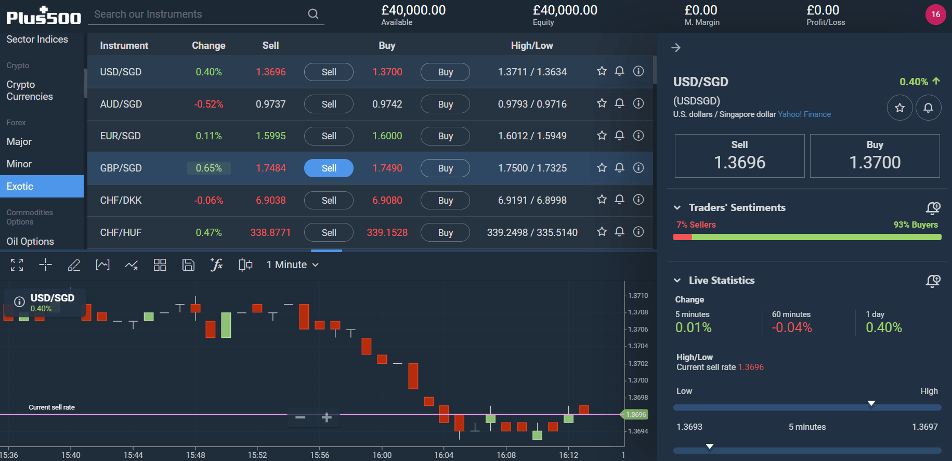Click the Traders' Sentiments alert bell icon
This screenshot has height=461, width=952.
click(933, 208)
